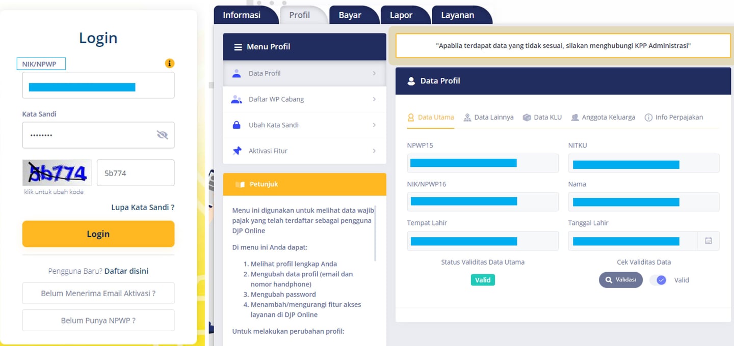Viewport: 734px width, 346px height.
Task: Expand the Ubah Kata Sandi chevron
Action: point(374,125)
